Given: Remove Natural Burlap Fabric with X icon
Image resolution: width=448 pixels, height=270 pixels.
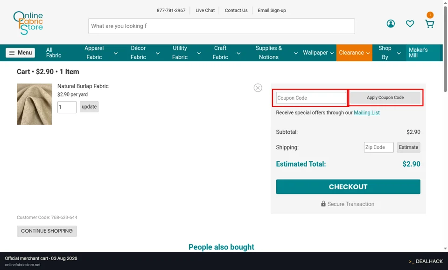Looking at the screenshot, I should [258, 88].
